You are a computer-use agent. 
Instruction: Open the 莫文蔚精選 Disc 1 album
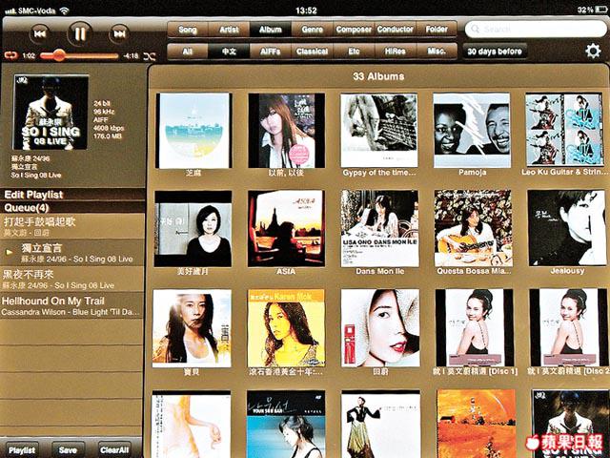tap(475, 328)
